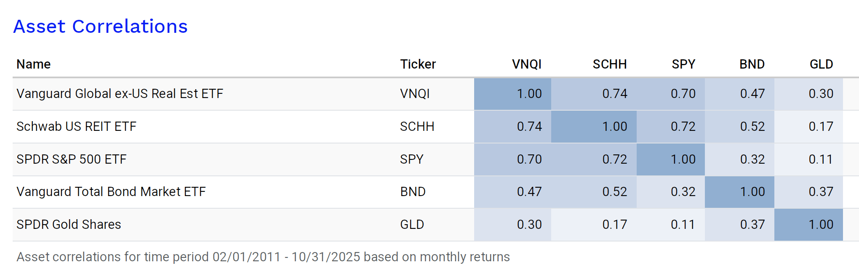
Task: Click the Name column header
Action: tap(34, 64)
